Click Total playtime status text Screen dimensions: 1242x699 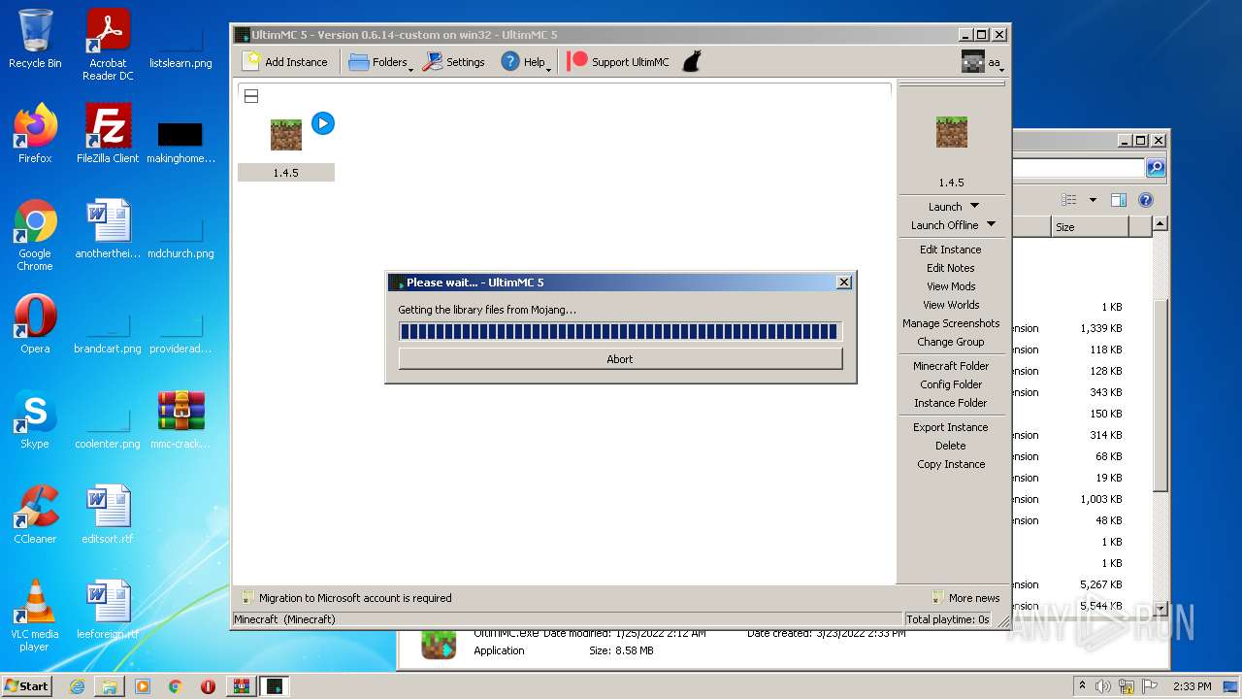click(x=947, y=619)
